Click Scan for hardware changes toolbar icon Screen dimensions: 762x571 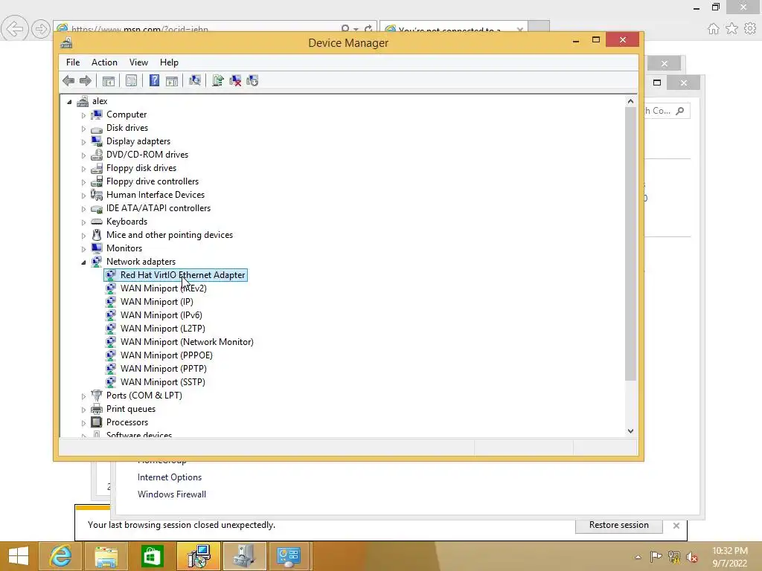pyautogui.click(x=195, y=80)
